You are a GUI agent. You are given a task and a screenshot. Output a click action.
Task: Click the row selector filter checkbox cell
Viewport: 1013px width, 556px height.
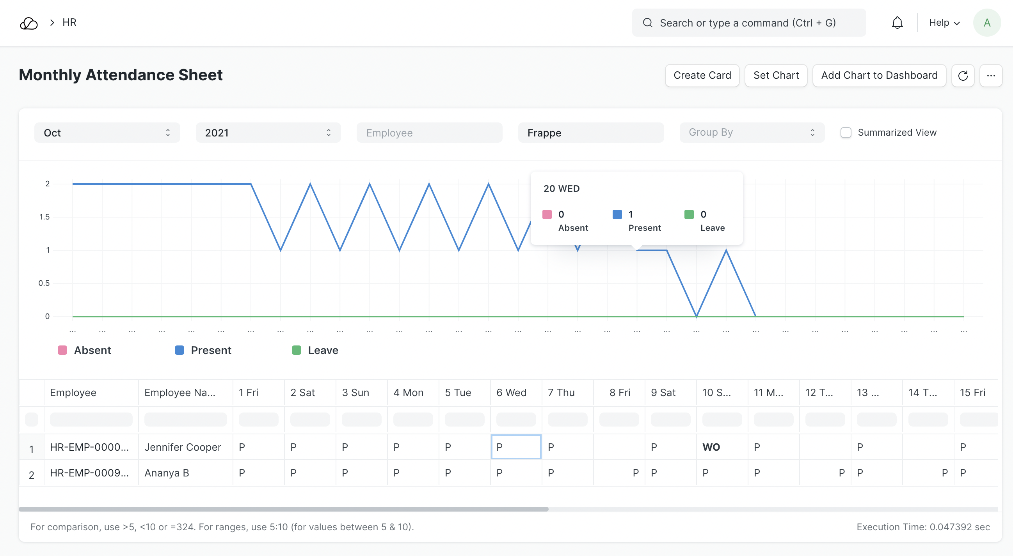[32, 419]
